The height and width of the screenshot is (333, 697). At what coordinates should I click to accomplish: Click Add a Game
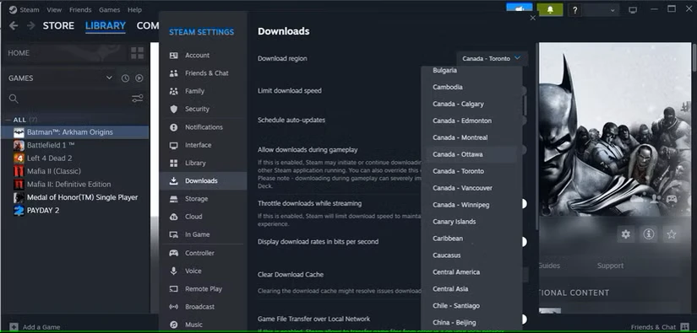tap(35, 327)
